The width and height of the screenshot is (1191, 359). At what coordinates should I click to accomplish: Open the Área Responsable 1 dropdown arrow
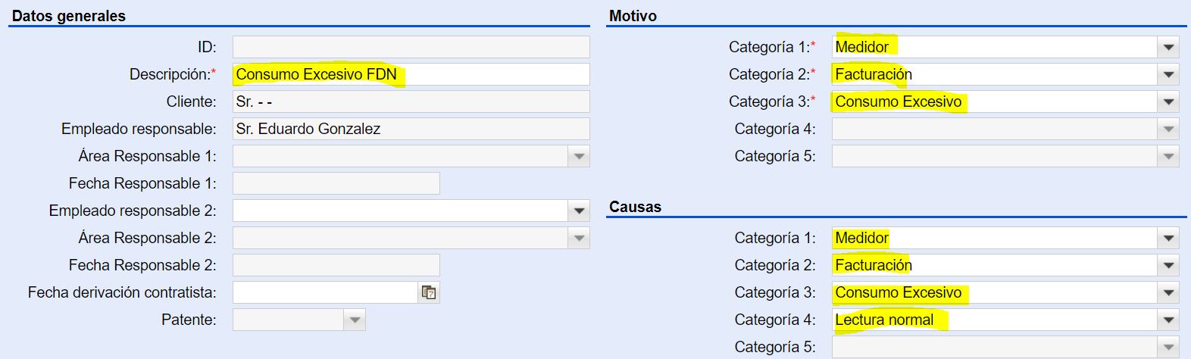click(x=580, y=156)
